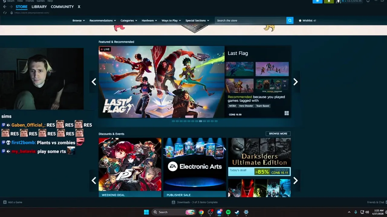
Task: Select the first carousel page dot
Action: [173, 121]
